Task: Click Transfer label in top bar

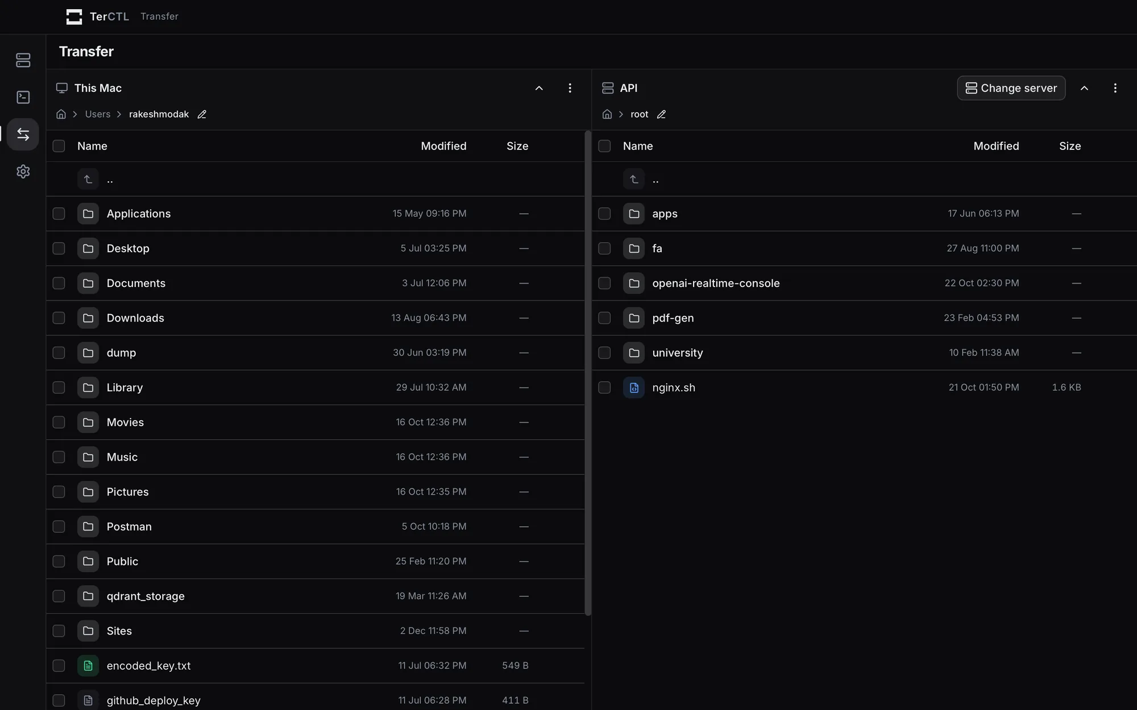Action: pyautogui.click(x=159, y=16)
